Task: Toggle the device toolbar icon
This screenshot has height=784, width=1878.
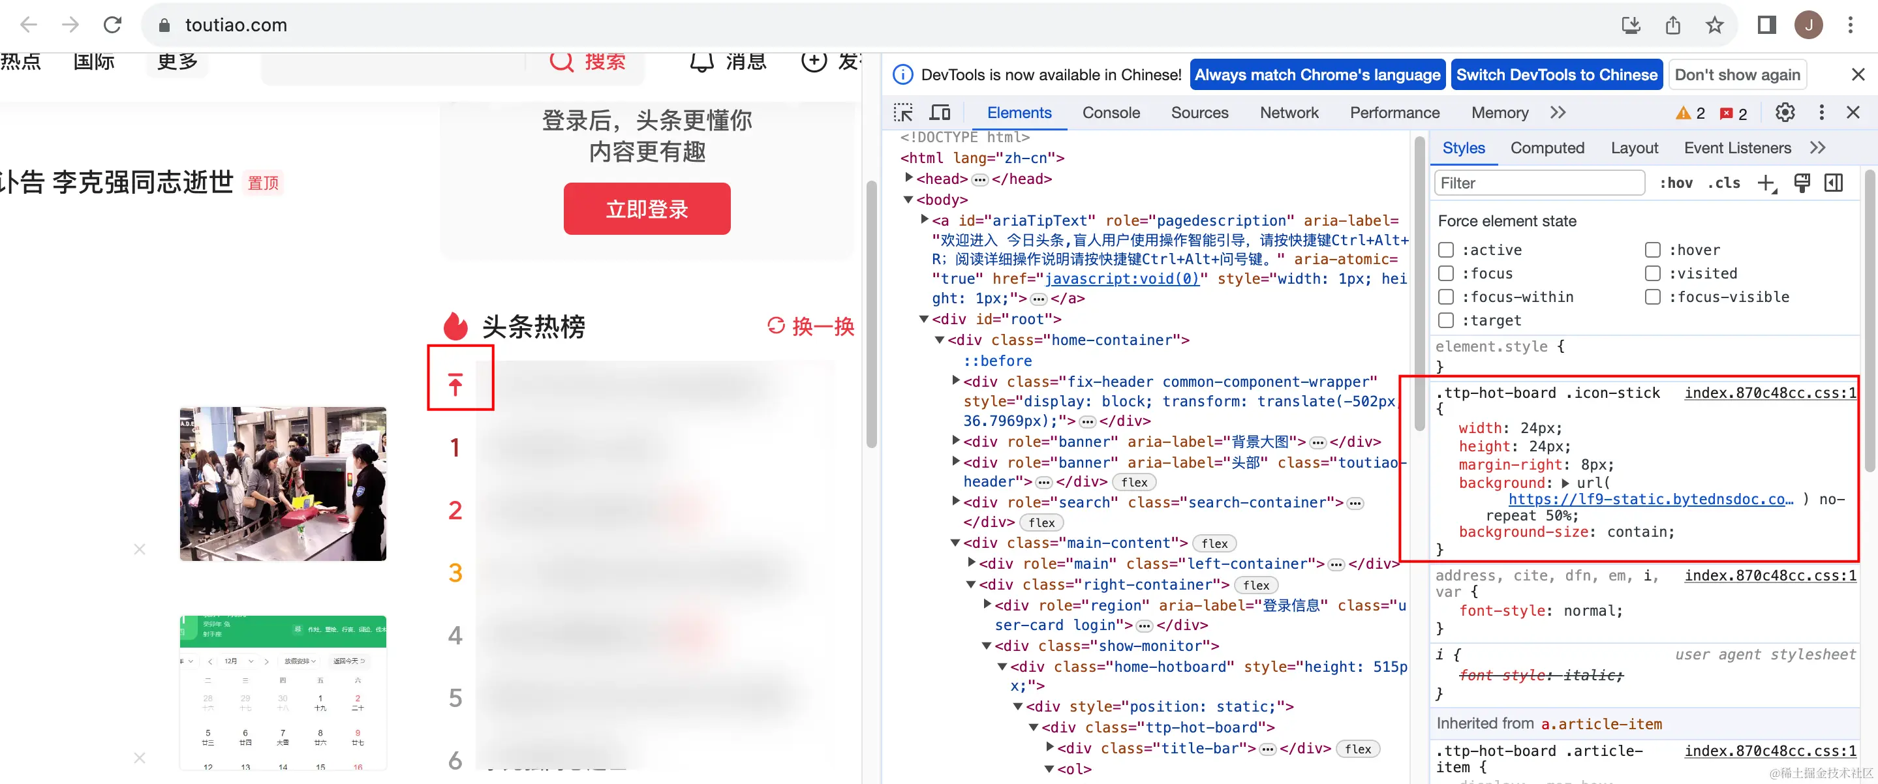Action: [940, 113]
